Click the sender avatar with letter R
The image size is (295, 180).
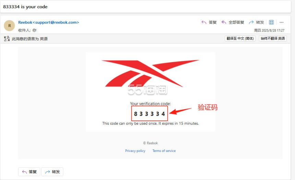point(9,26)
